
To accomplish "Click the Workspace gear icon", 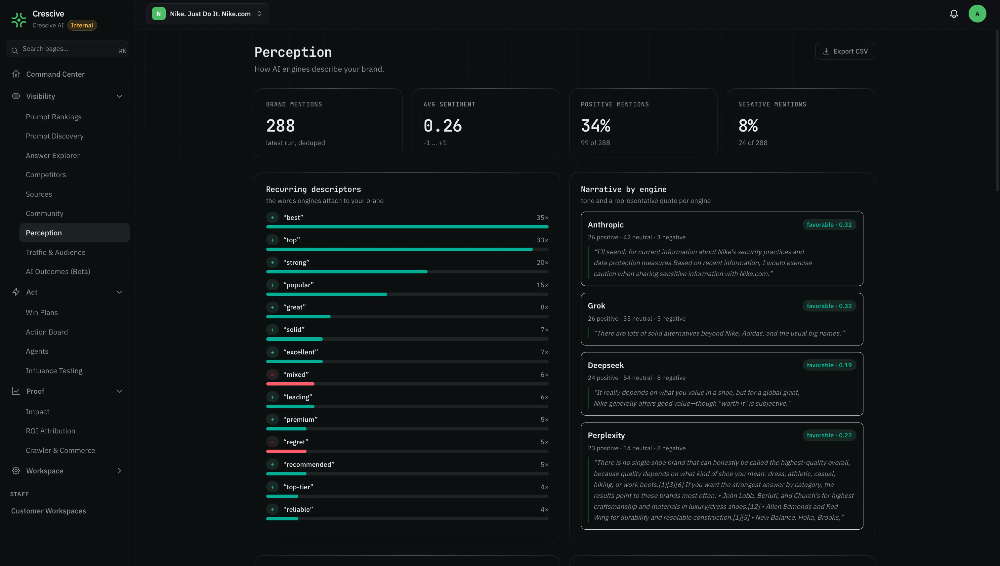I will (x=16, y=471).
